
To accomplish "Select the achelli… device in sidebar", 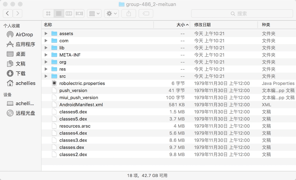I will pos(20,104).
